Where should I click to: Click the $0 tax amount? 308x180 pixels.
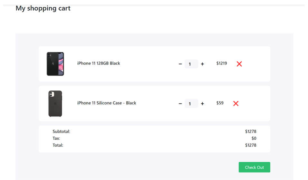click(x=254, y=138)
